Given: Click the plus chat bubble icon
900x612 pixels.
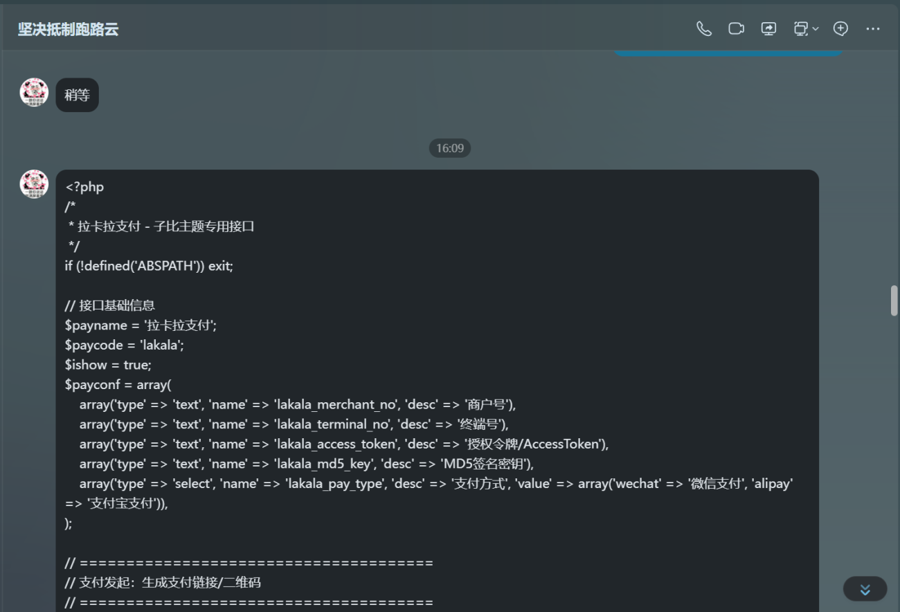Looking at the screenshot, I should point(840,28).
